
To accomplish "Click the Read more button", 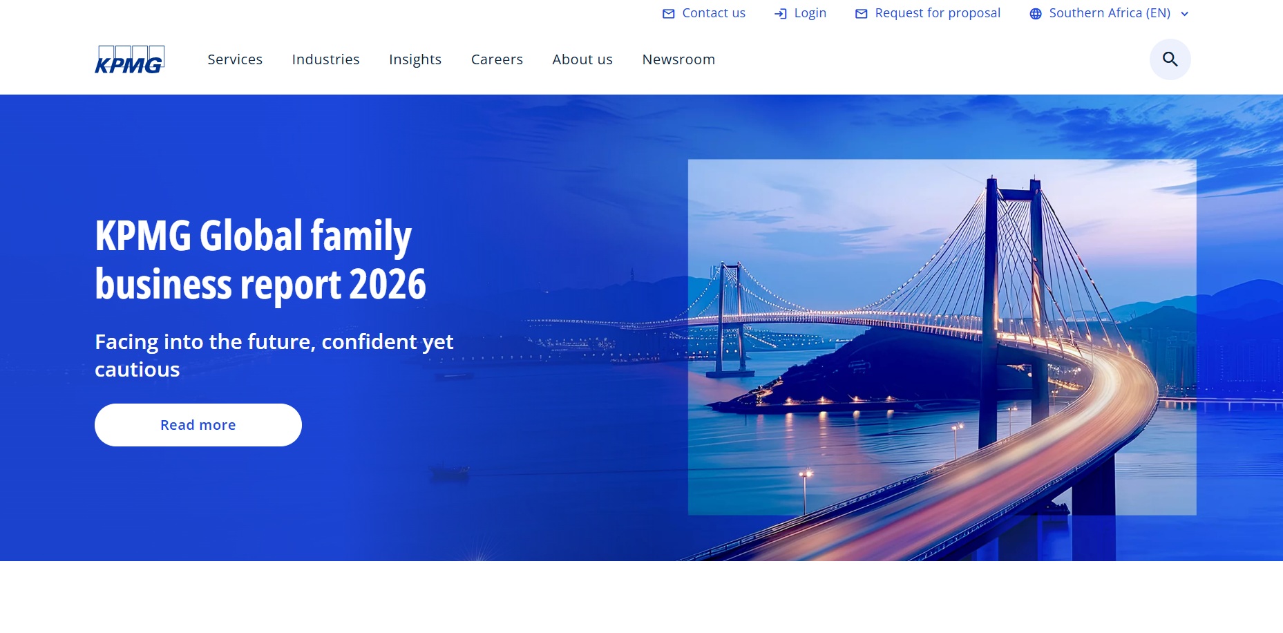I will point(198,425).
